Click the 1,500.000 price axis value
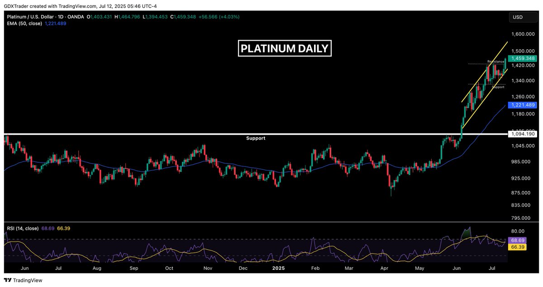This screenshot has height=287, width=543. [524, 51]
